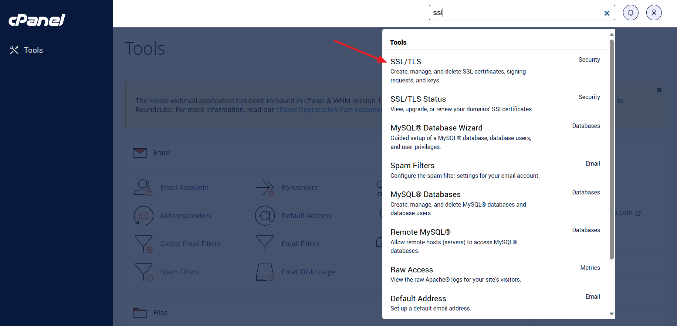Click the results scrollbar down arrow
The image size is (677, 326).
[x=612, y=314]
